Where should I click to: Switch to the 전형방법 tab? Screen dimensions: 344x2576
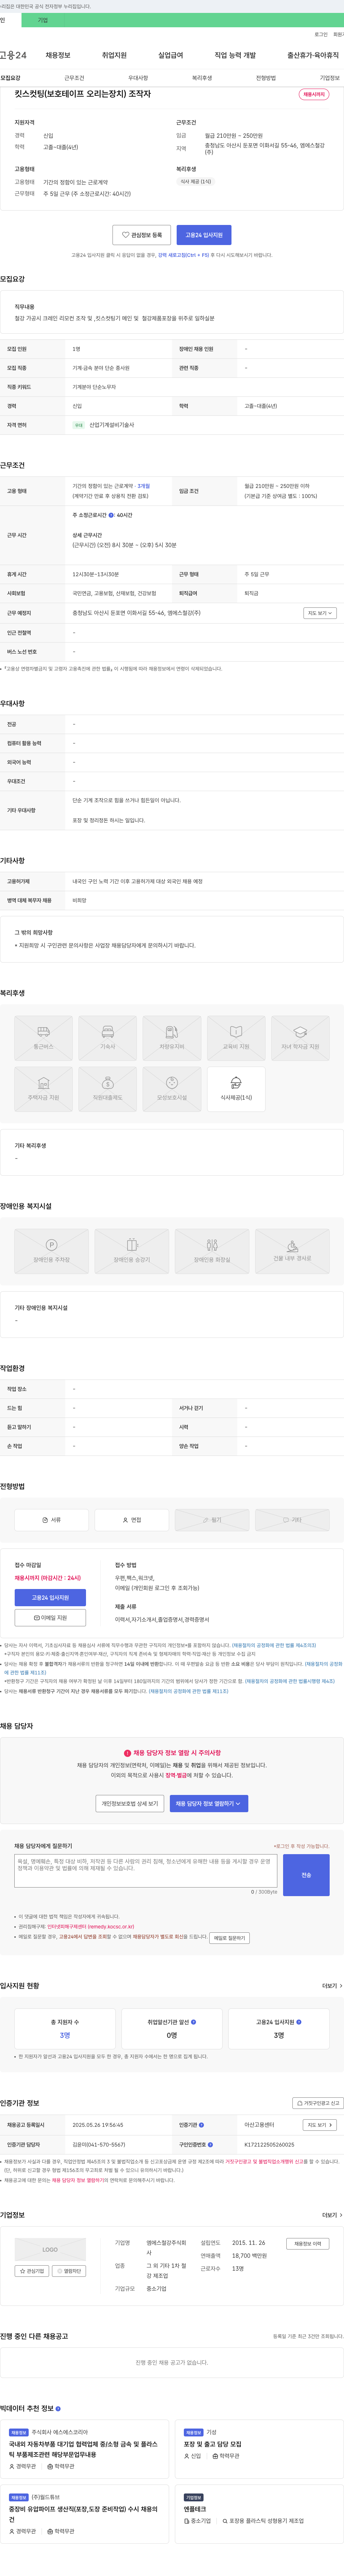pos(266,78)
